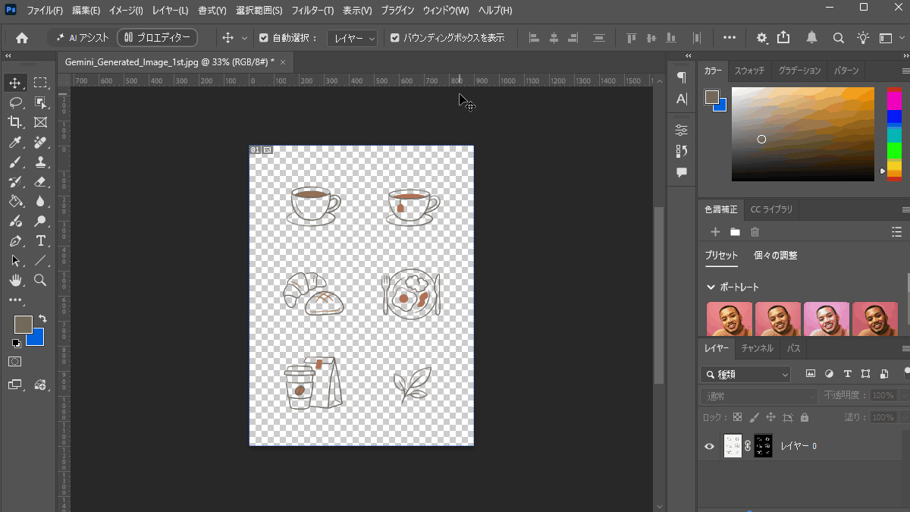
Task: Choose the Frame tool
Action: click(x=41, y=122)
